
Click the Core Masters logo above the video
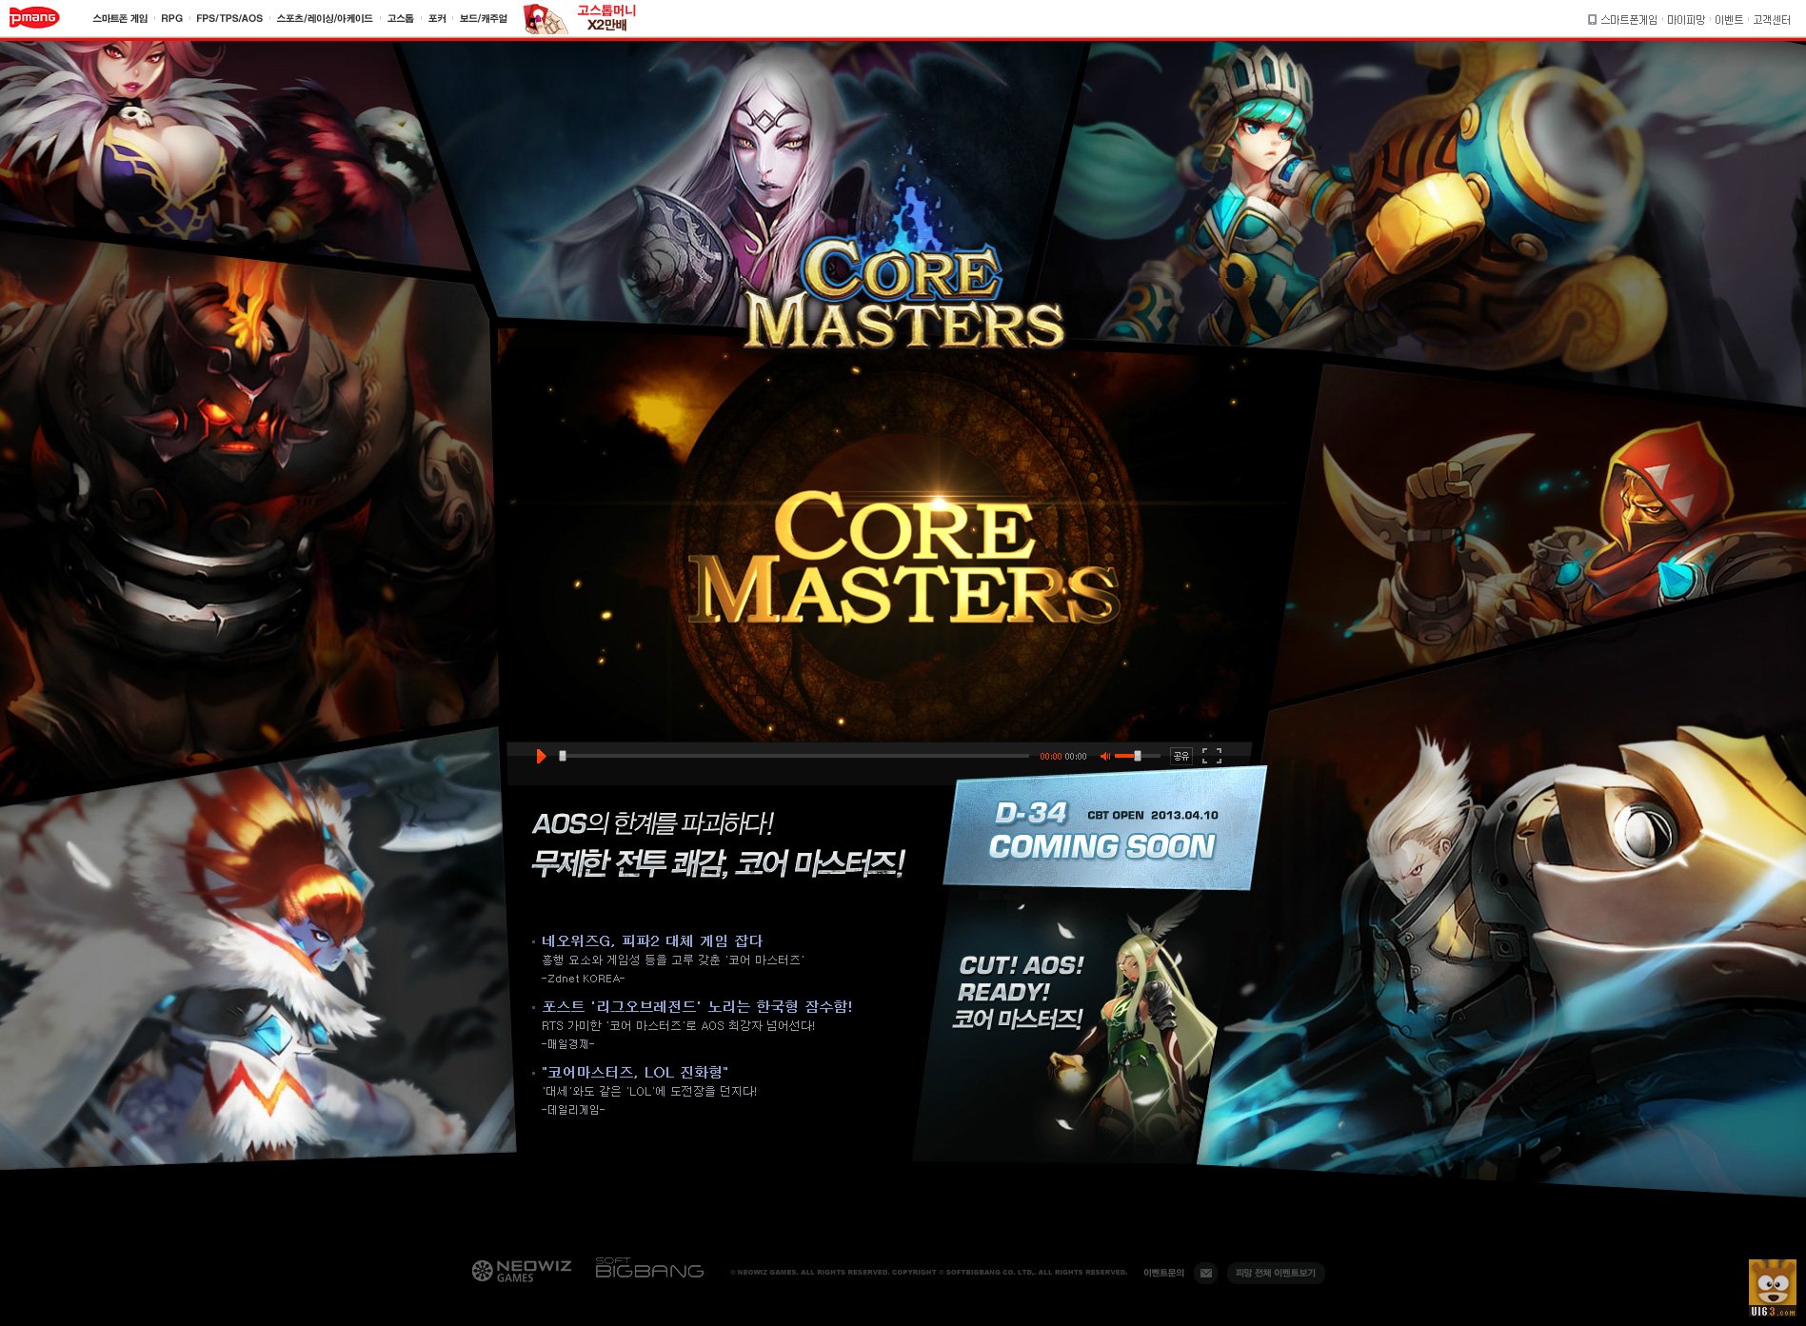coord(903,292)
